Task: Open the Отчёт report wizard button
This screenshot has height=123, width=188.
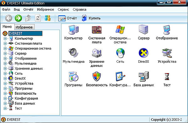Action: click(67, 18)
